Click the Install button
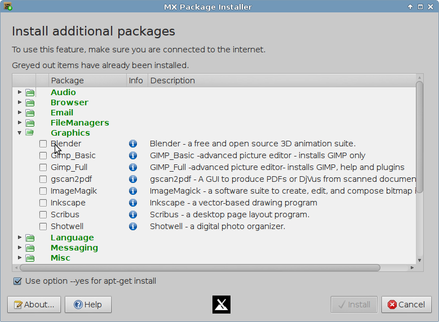Screen dimensions: 439x322 pyautogui.click(x=354, y=305)
